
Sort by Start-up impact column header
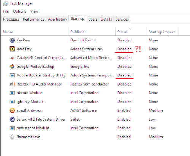click(x=162, y=31)
